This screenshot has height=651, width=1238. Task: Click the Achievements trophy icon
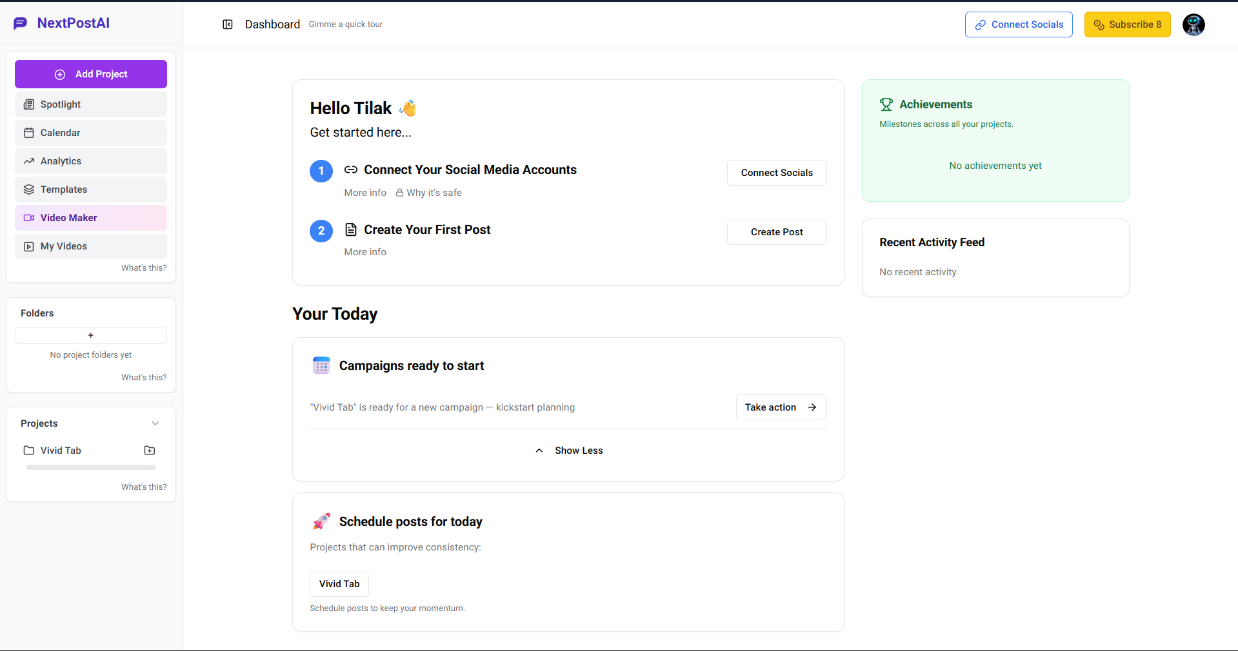tap(886, 104)
